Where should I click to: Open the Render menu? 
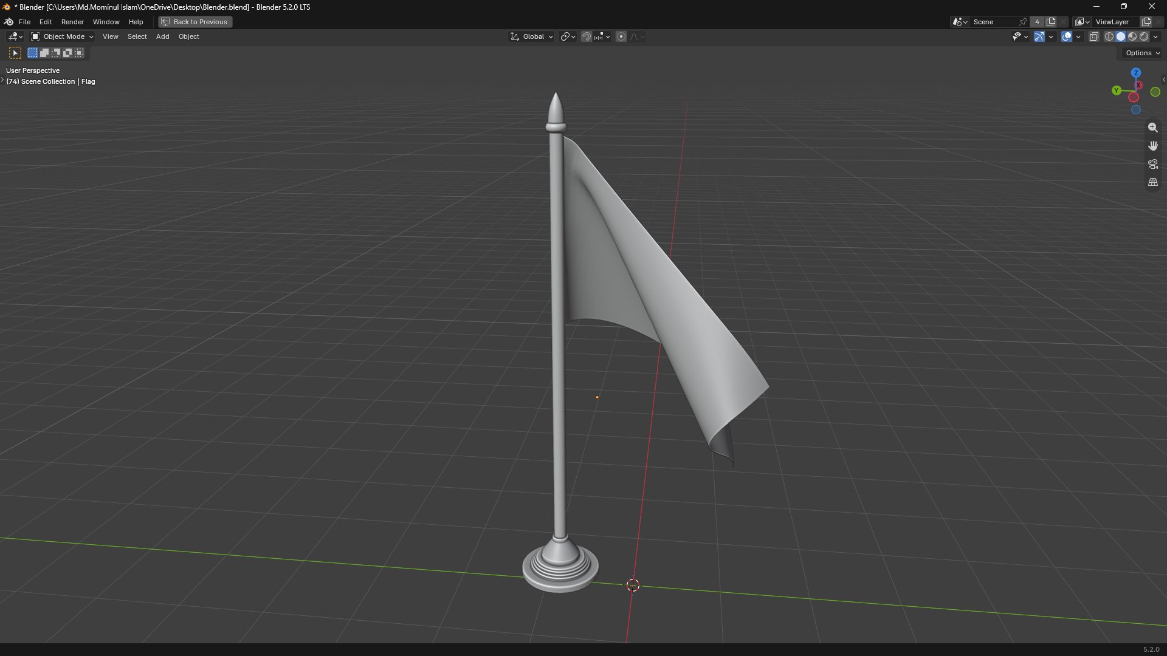(x=72, y=22)
